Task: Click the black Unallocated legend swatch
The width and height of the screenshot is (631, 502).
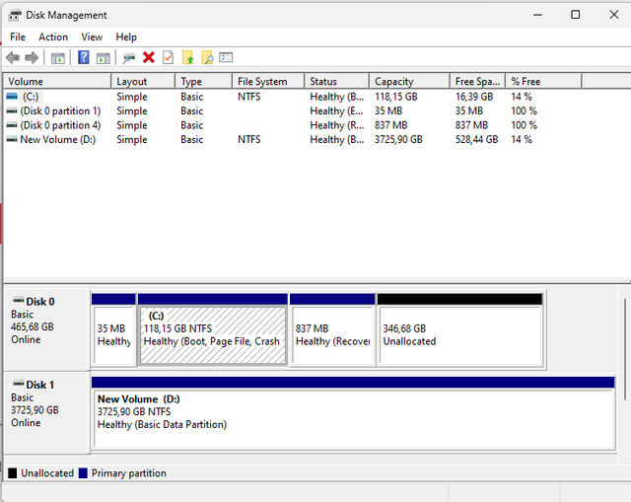Action: tap(13, 473)
